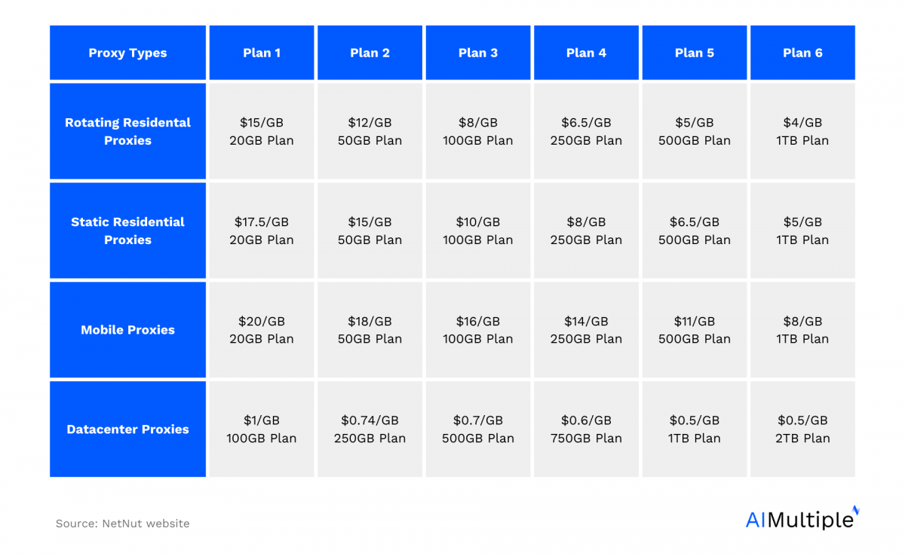Click the Source: NetNut website text

point(122,523)
